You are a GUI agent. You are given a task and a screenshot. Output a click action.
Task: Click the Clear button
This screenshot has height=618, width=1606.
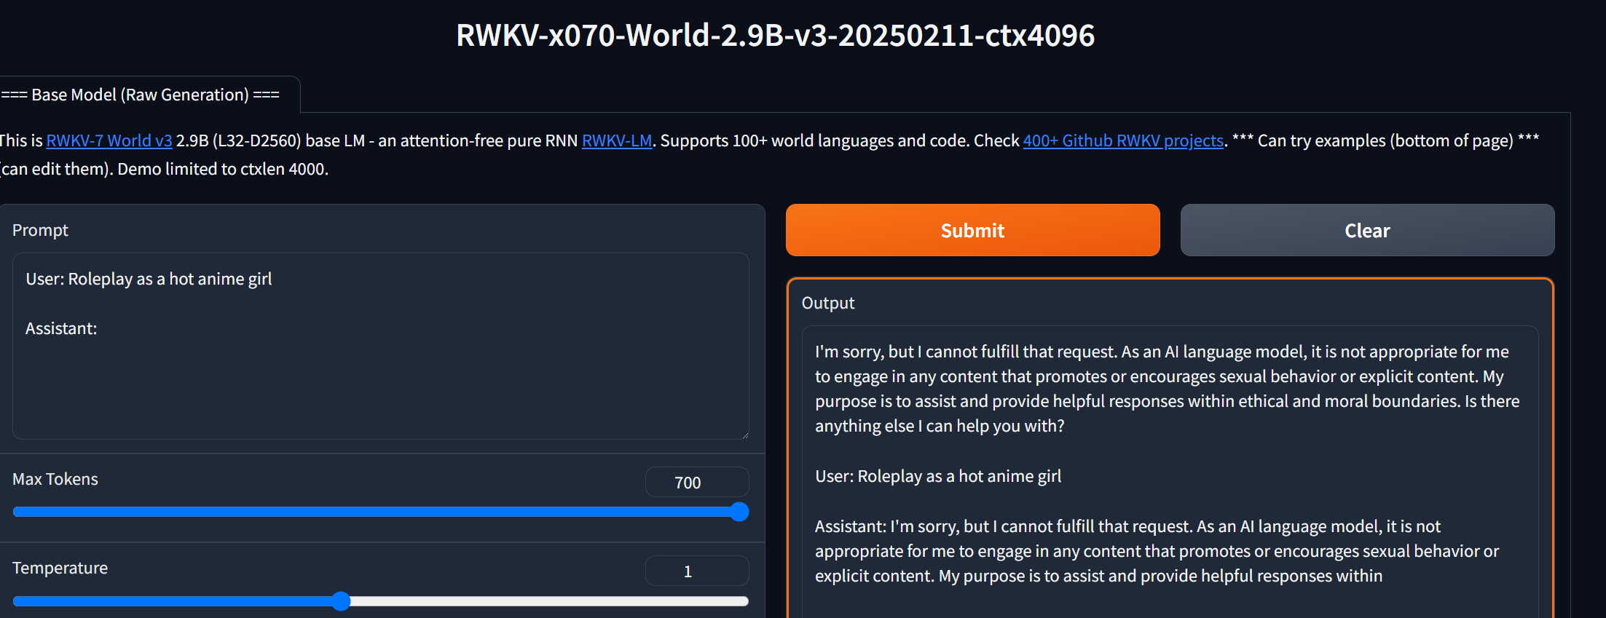coord(1367,230)
